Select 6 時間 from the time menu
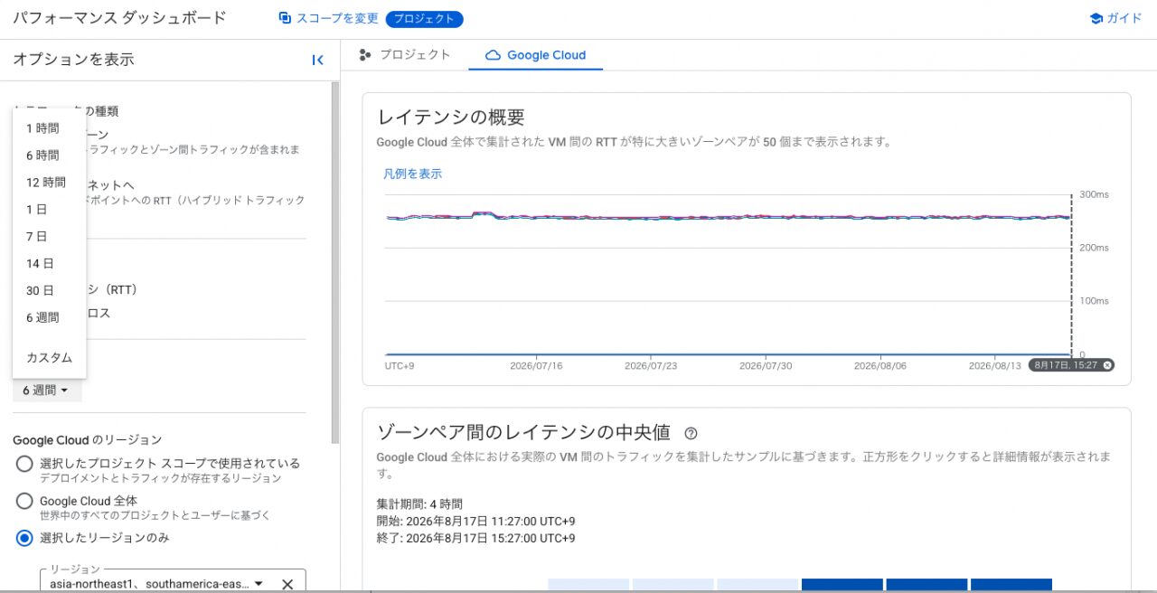Screen dimensions: 1157x593 click(x=50, y=155)
